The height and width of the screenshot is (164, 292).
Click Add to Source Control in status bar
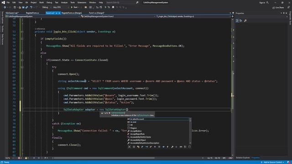coord(272,162)
